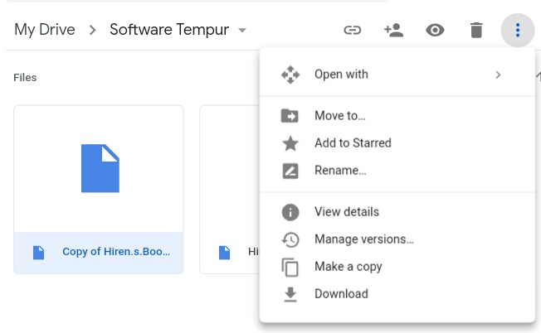Choose Open with from the context menu

click(x=397, y=75)
